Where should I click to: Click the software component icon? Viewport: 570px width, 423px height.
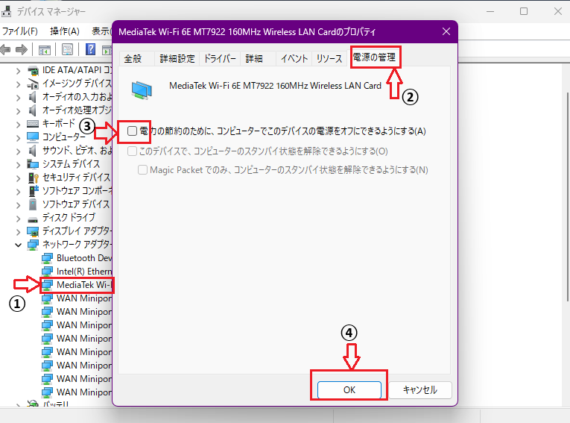point(34,191)
